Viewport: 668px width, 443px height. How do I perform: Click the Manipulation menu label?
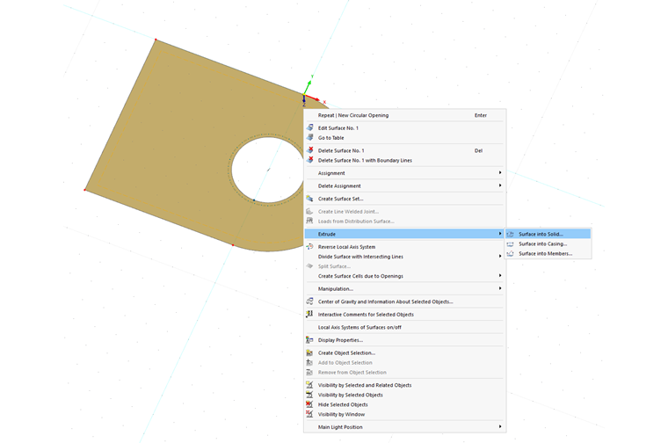(336, 289)
